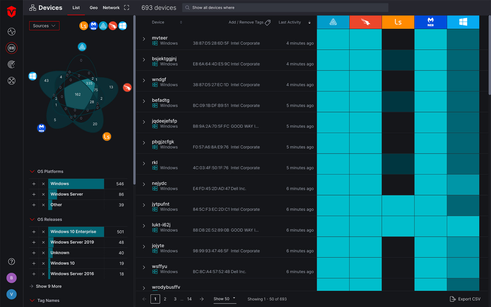Switch to the Geo tab
The height and width of the screenshot is (307, 491).
[x=94, y=8]
